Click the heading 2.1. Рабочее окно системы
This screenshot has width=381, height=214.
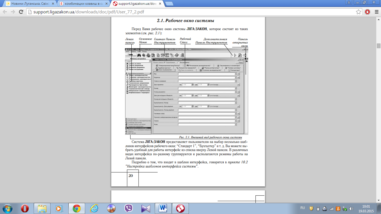pos(185,21)
